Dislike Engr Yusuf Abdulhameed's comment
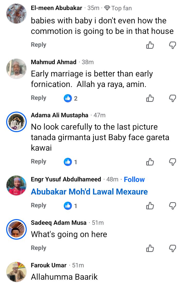Screen dimensions: 185x283 (x=172, y=206)
